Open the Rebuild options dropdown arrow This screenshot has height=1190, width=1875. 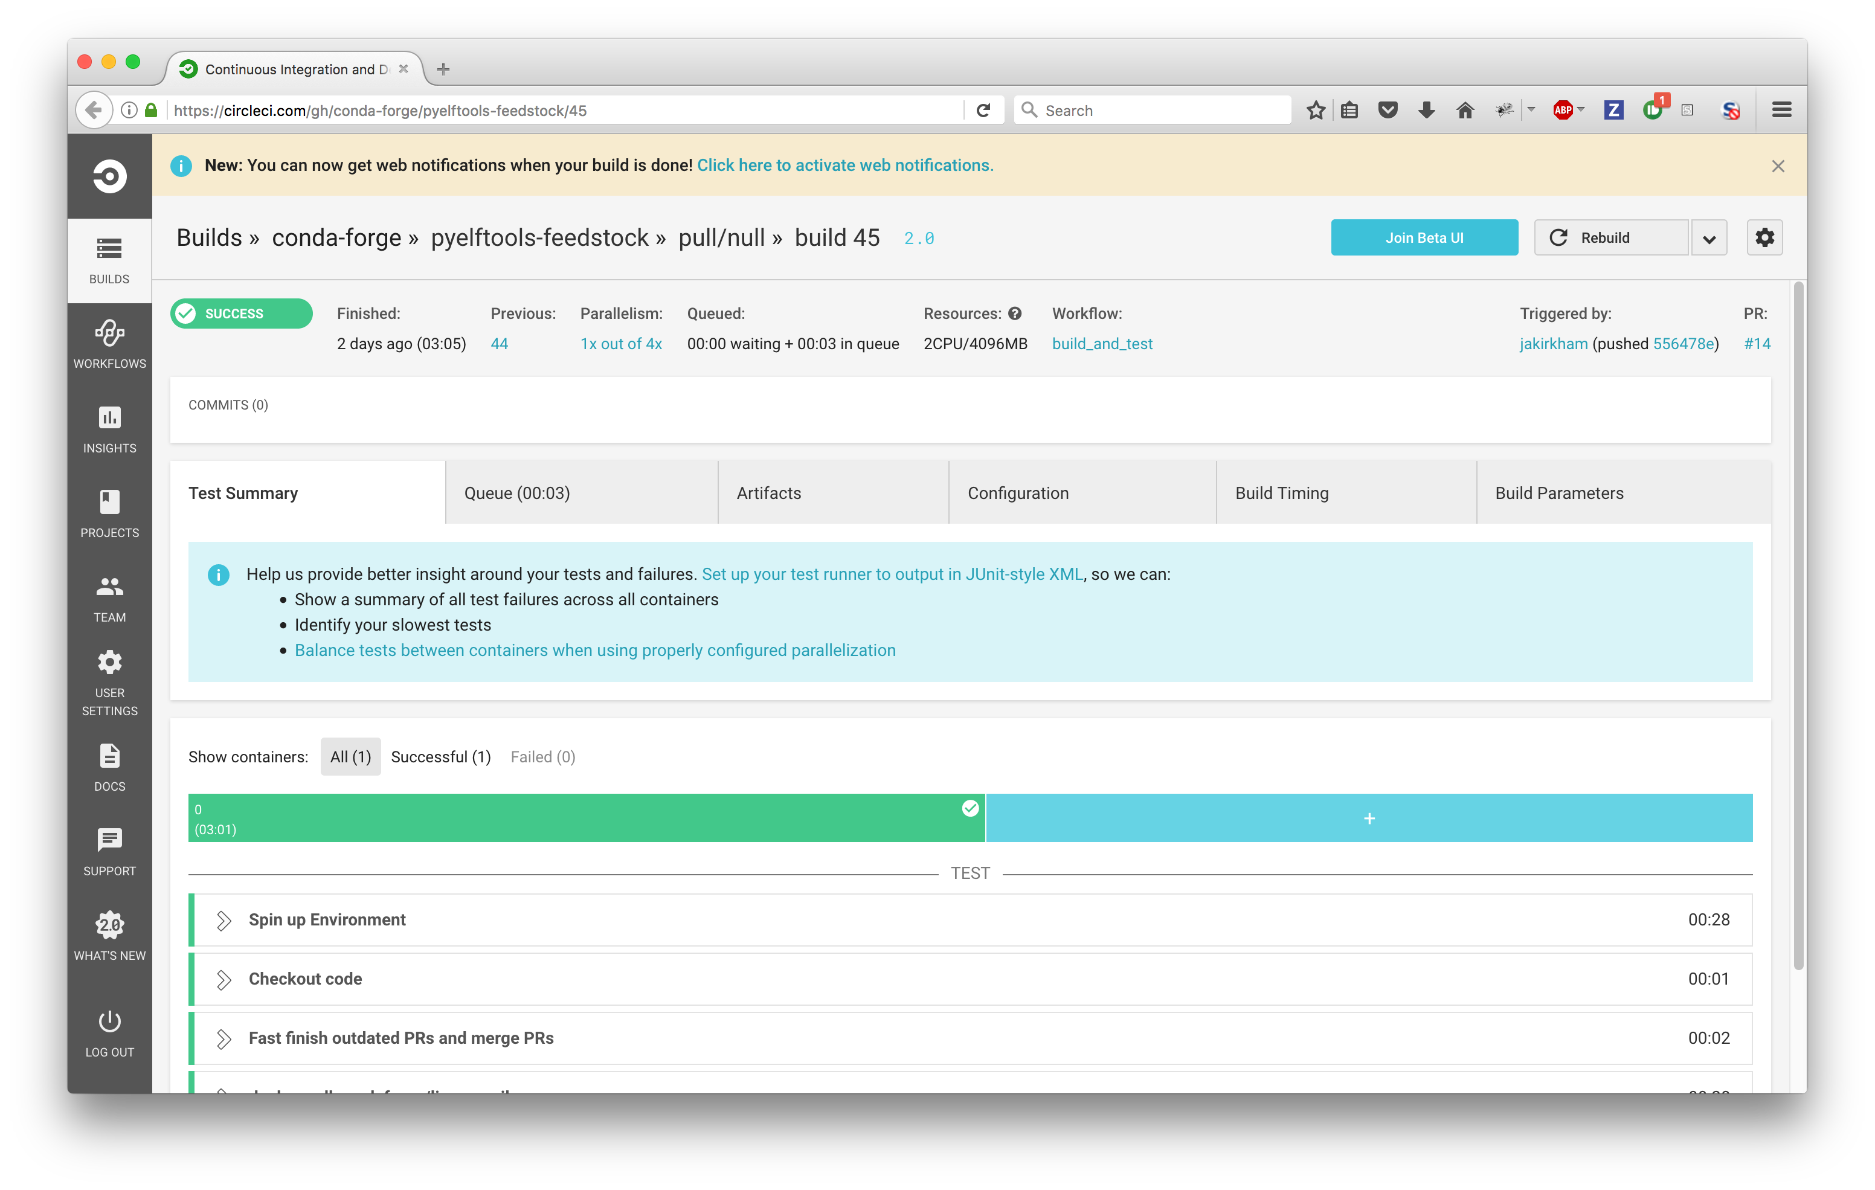pyautogui.click(x=1708, y=239)
